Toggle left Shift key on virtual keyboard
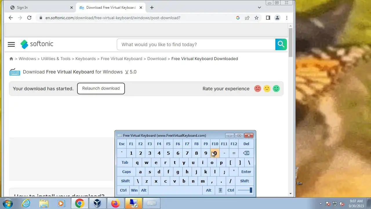Screen dimensions: 371x209 [x=126, y=181]
